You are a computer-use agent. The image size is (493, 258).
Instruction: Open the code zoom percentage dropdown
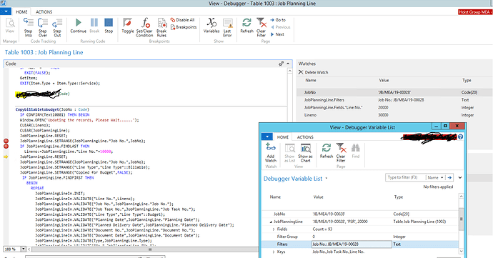coord(24,249)
